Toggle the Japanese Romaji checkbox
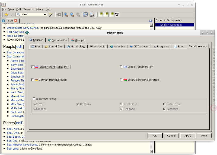The height and width of the screenshot is (155, 217). [34, 99]
